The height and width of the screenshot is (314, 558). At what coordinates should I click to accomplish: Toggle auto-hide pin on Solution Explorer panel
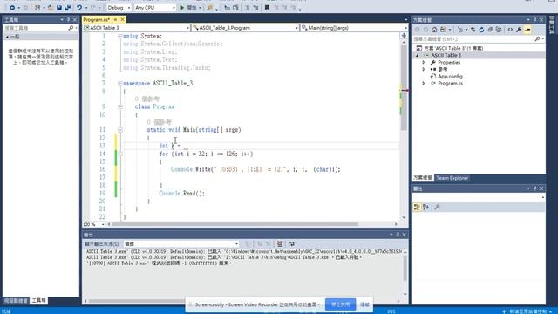pyautogui.click(x=534, y=19)
